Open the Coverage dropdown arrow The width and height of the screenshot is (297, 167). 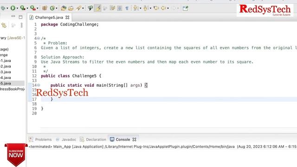27,8
